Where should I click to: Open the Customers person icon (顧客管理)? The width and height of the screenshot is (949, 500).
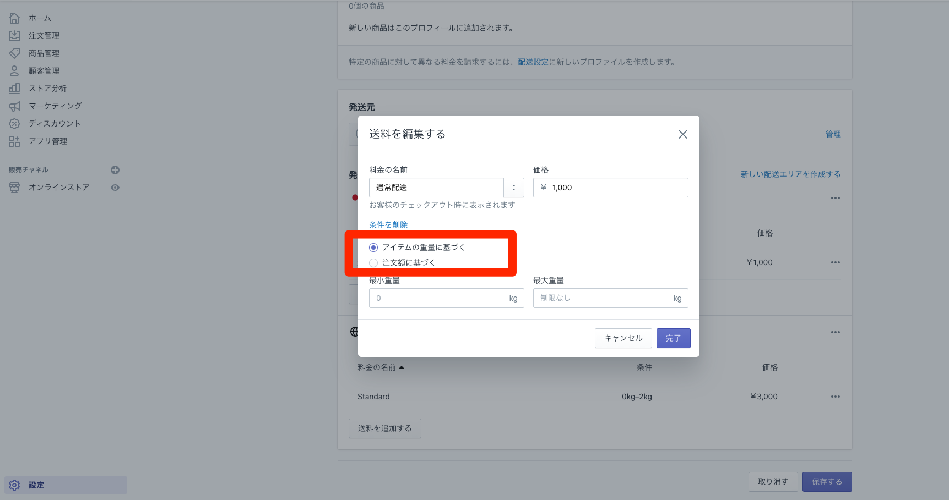14,71
